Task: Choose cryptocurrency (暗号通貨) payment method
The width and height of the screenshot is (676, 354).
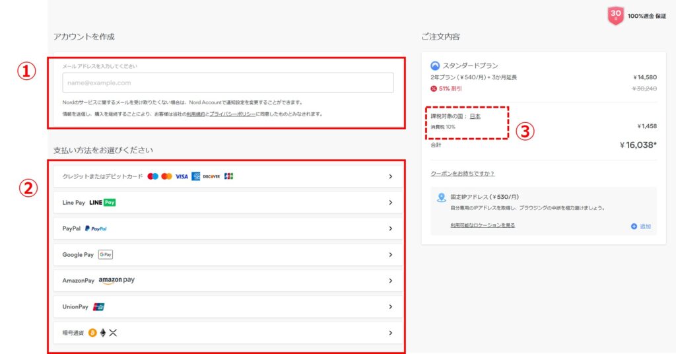Action: [228, 333]
